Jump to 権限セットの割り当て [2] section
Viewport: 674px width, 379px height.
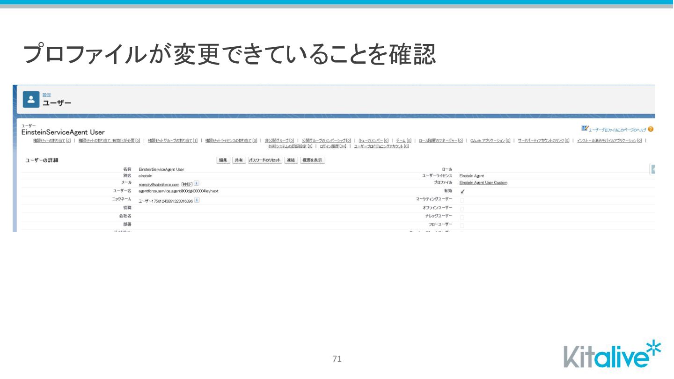[52, 140]
